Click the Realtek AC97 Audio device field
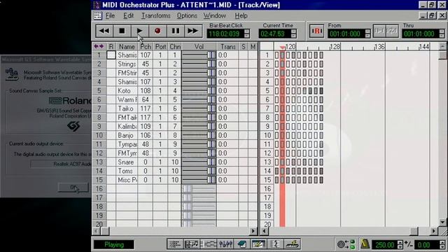The image size is (448, 252). click(61, 164)
